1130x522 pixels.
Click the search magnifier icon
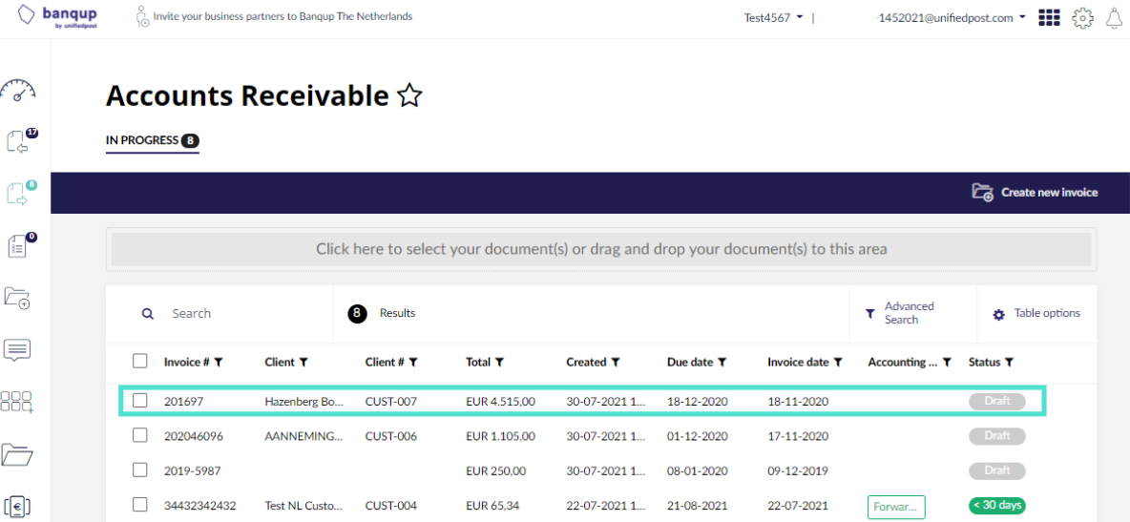click(x=148, y=314)
